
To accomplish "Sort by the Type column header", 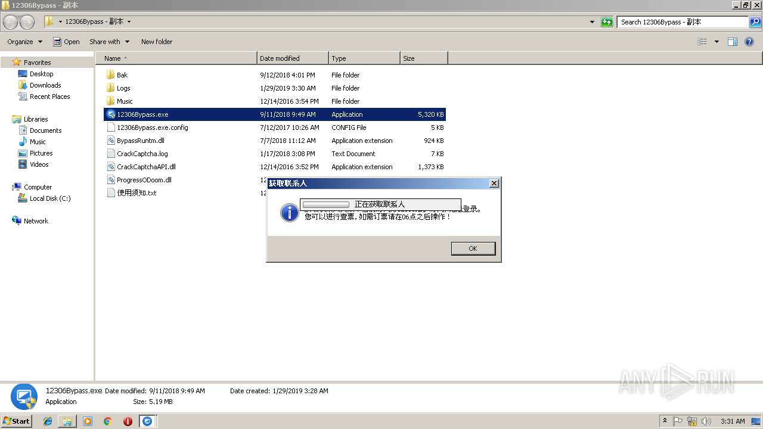I will point(364,58).
